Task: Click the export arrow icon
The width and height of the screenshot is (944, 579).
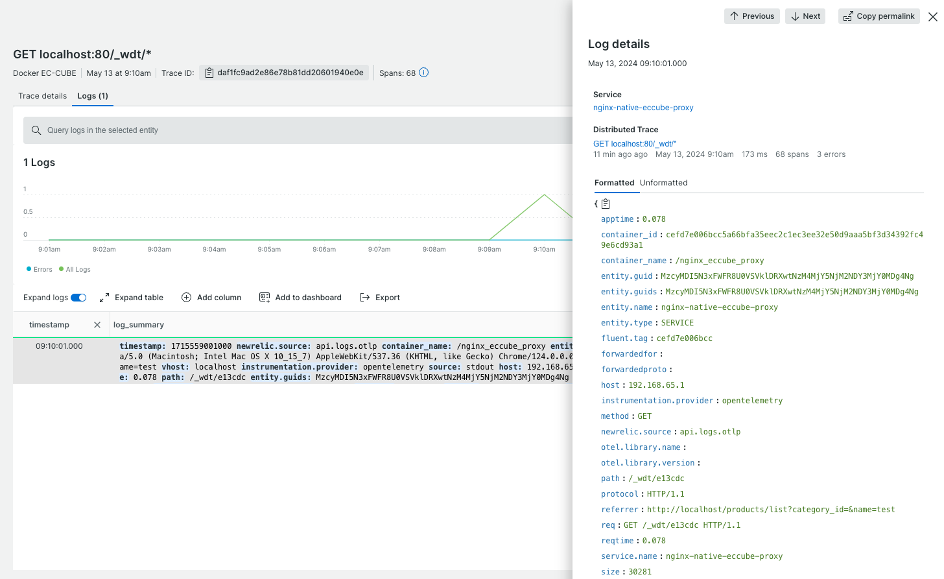Action: coord(365,298)
